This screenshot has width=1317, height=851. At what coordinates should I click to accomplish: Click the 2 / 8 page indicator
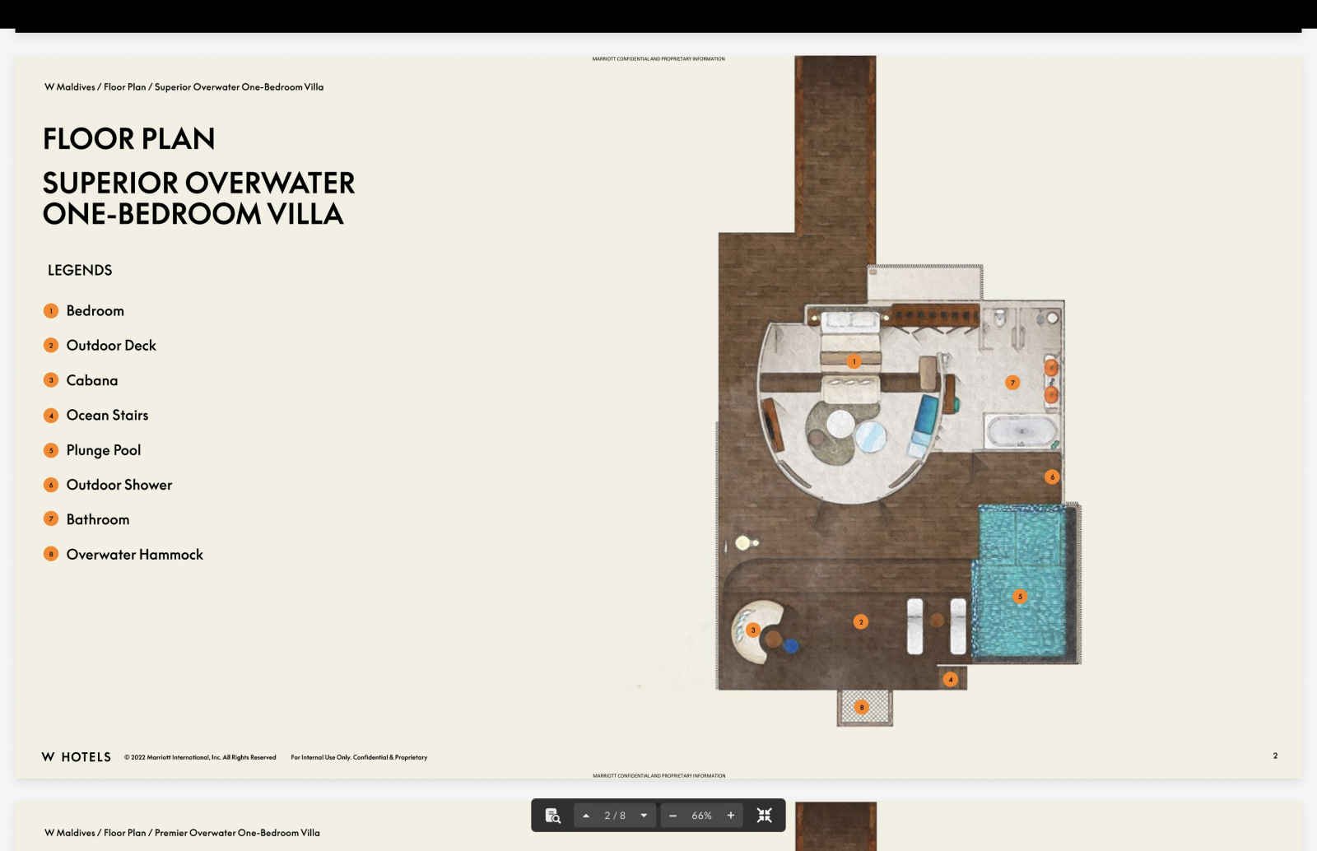tap(615, 816)
